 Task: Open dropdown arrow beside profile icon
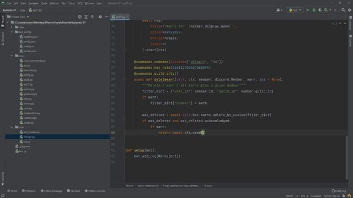(x=330, y=10)
